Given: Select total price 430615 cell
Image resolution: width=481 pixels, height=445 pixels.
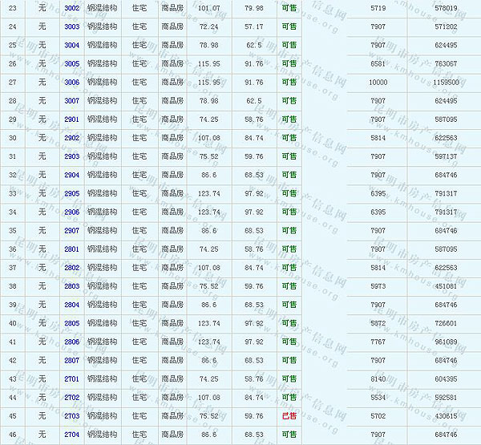Looking at the screenshot, I should click(445, 416).
